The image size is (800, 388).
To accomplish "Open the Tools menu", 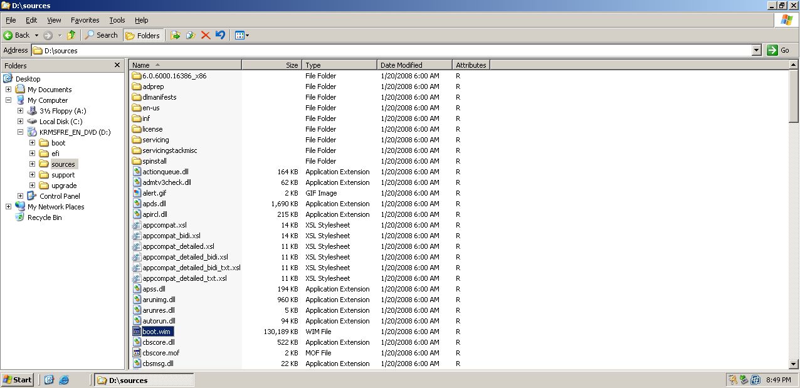I will pyautogui.click(x=117, y=20).
